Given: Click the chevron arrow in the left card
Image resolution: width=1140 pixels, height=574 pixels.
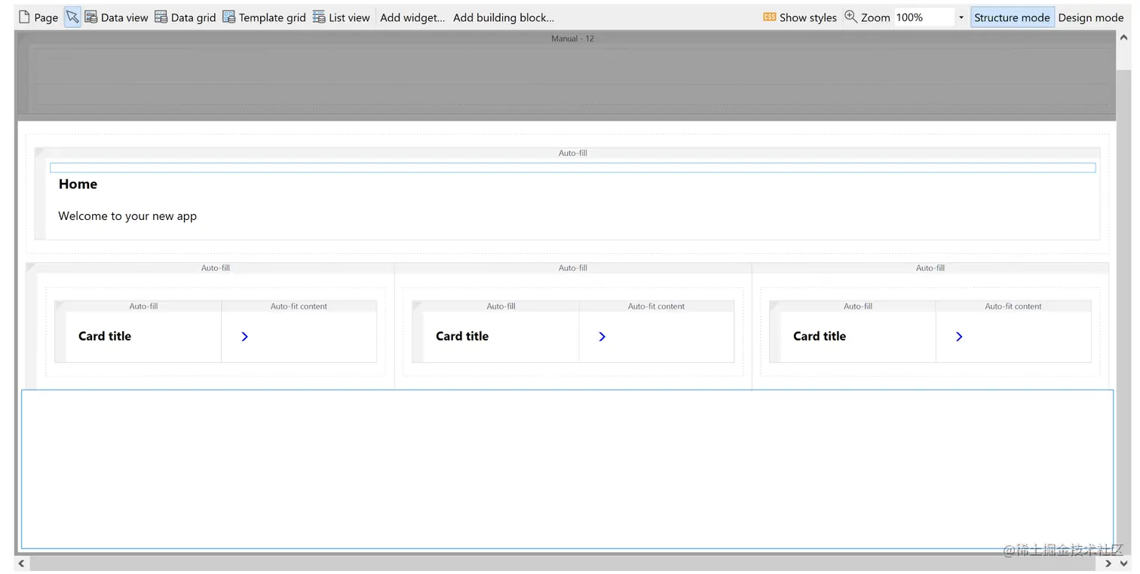Looking at the screenshot, I should point(244,337).
